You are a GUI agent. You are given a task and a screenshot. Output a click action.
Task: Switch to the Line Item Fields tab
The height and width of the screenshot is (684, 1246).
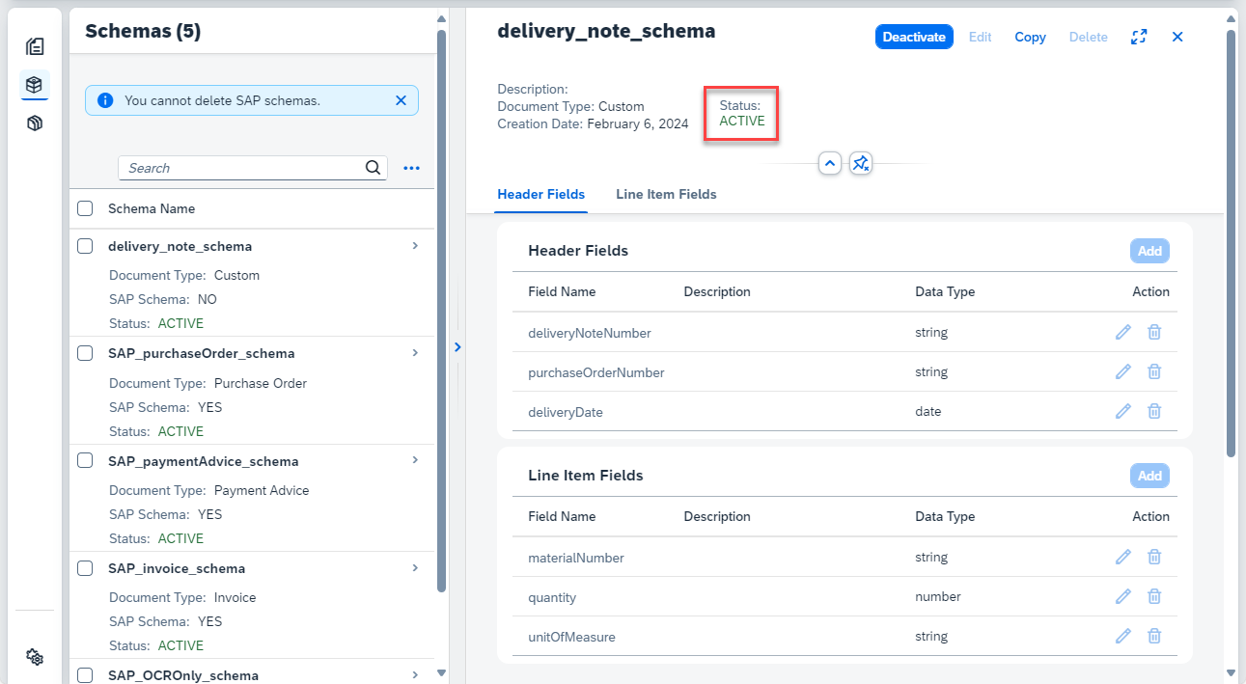pos(666,194)
